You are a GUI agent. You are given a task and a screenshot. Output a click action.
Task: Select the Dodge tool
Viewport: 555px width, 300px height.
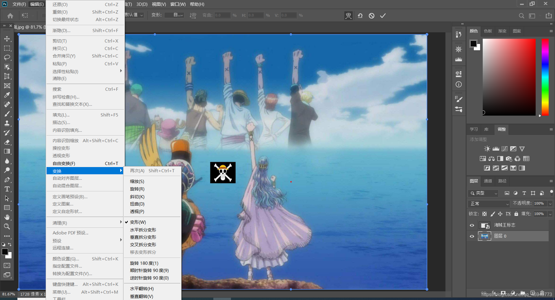[7, 170]
